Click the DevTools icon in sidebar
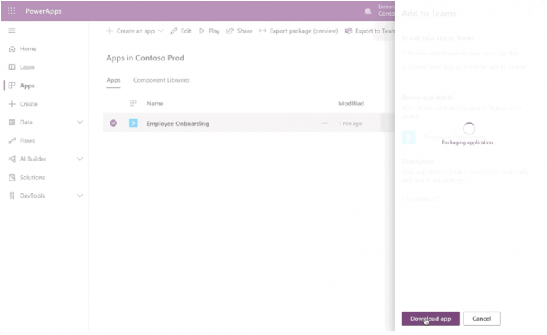This screenshot has height=335, width=547. pyautogui.click(x=12, y=196)
